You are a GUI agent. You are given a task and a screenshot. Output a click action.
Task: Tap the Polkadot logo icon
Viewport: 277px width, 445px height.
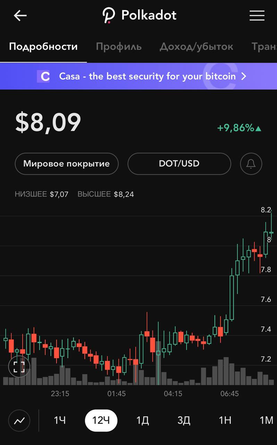108,16
